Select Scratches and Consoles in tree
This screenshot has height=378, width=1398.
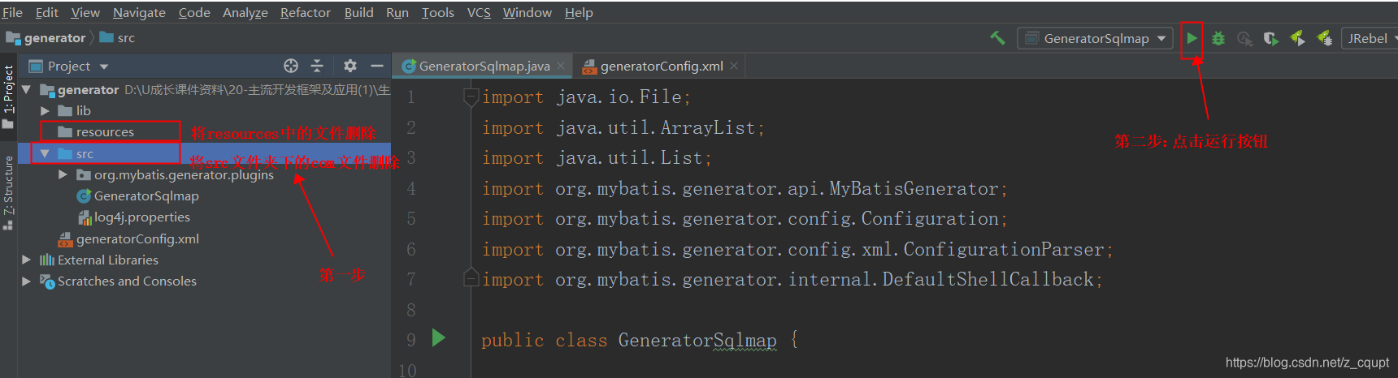tap(118, 281)
